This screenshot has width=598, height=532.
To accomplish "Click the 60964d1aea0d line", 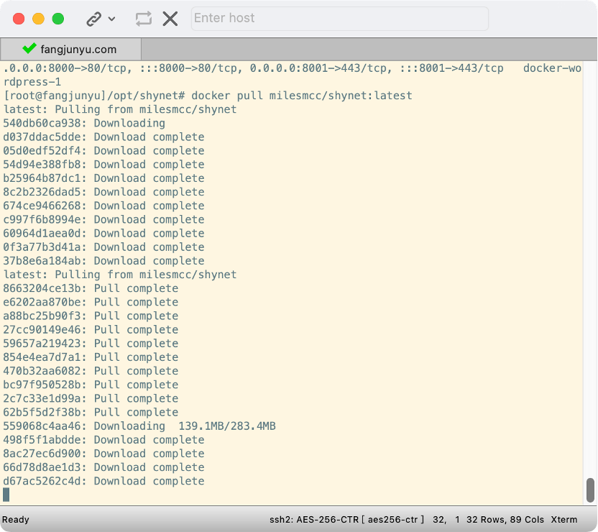I will pos(103,233).
